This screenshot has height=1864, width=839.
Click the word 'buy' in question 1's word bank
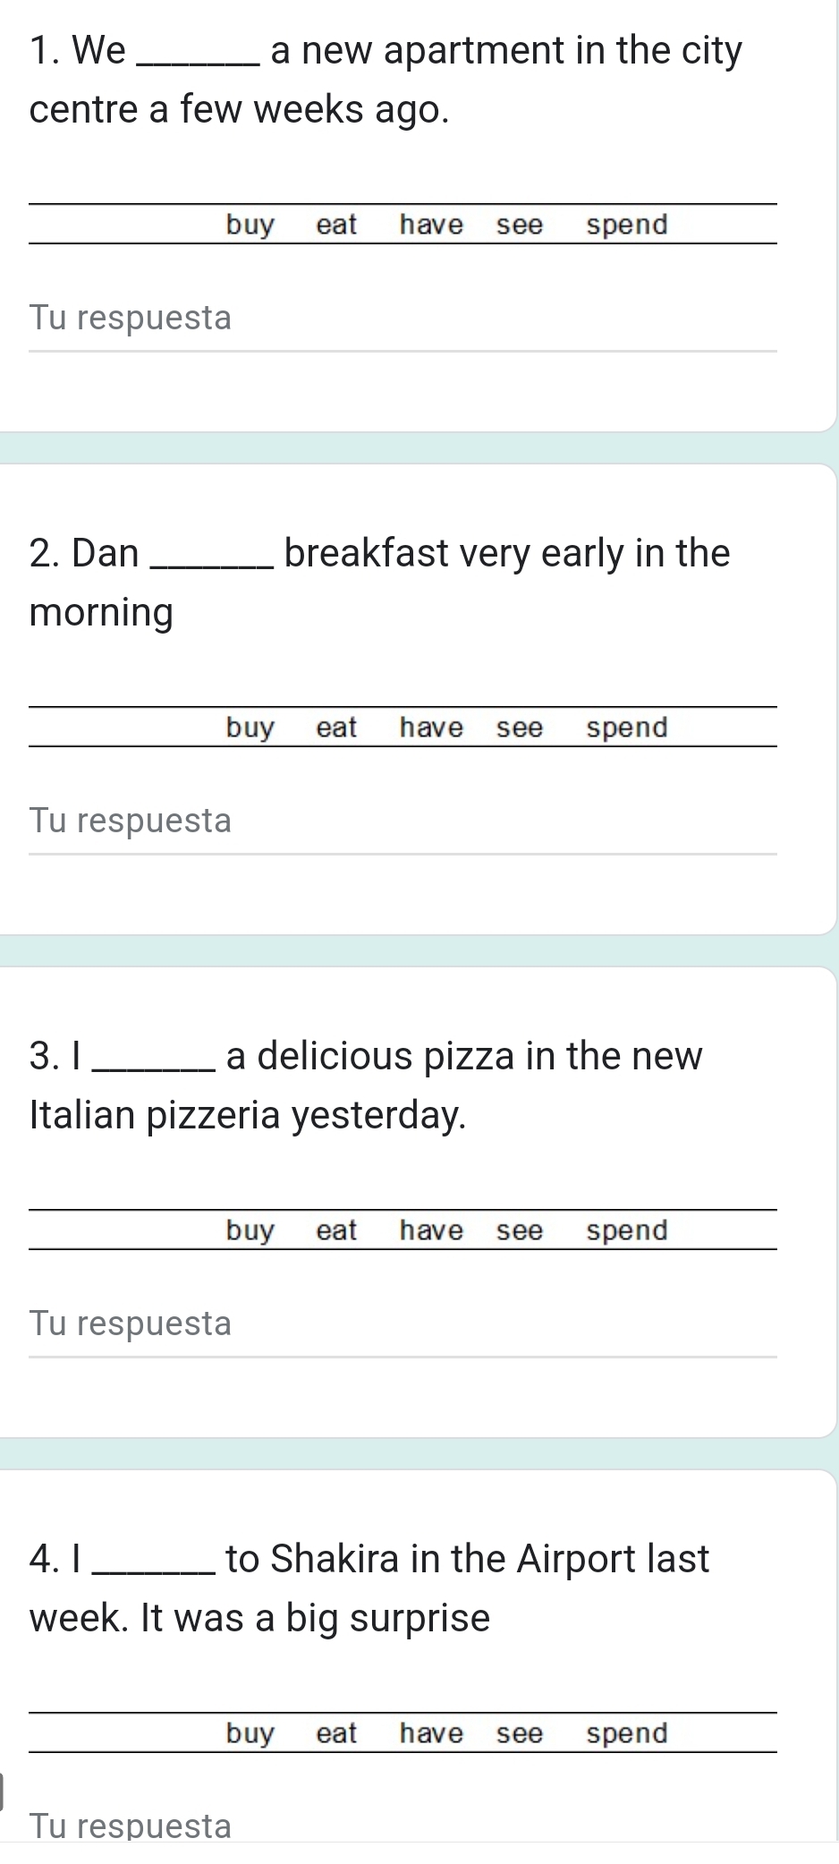click(250, 225)
